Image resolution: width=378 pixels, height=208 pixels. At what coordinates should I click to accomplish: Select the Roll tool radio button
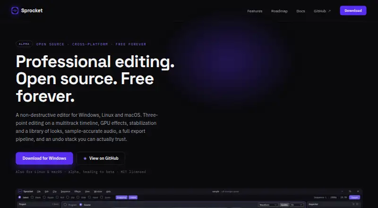[57, 197]
